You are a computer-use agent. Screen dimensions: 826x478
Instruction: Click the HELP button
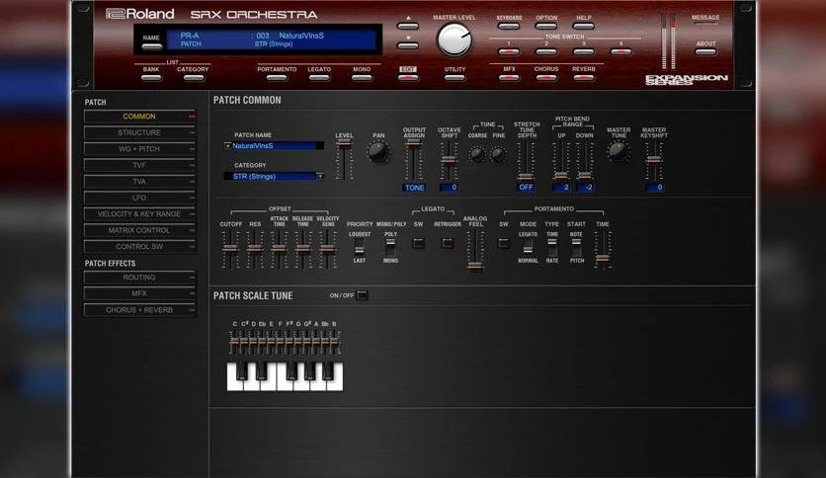pyautogui.click(x=583, y=26)
